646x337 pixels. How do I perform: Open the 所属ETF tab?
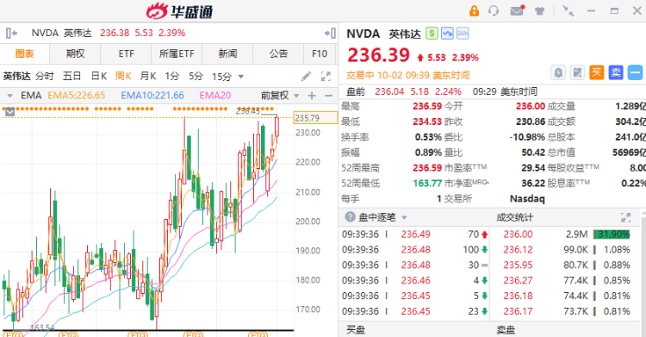(x=177, y=53)
